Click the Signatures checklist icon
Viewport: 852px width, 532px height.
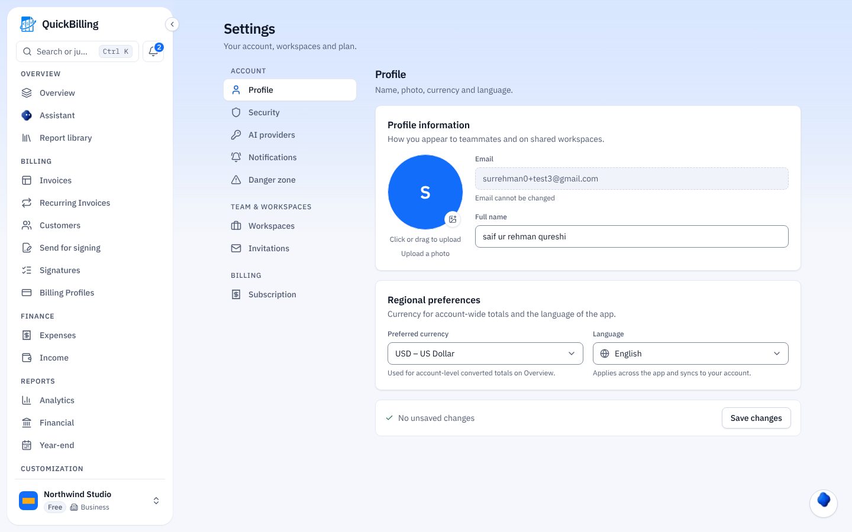pos(27,270)
